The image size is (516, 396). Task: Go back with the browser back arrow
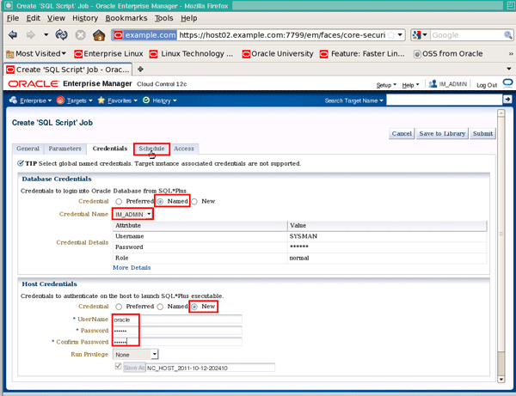click(x=13, y=35)
